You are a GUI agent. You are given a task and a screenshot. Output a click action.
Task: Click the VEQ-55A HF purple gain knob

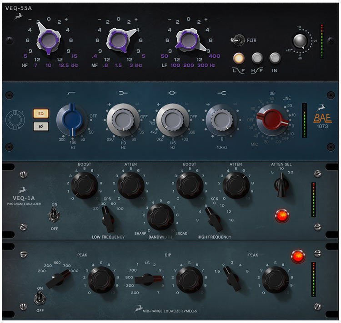(x=49, y=40)
